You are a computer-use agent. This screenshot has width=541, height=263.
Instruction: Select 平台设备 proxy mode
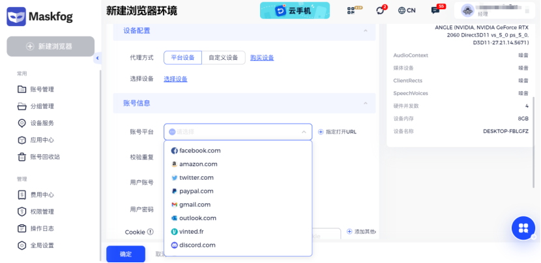[183, 57]
